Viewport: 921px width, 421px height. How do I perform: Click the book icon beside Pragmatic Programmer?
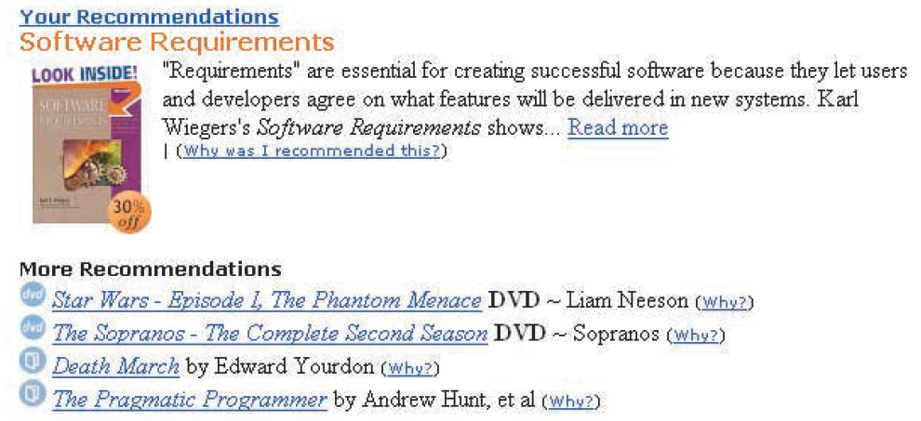[33, 397]
